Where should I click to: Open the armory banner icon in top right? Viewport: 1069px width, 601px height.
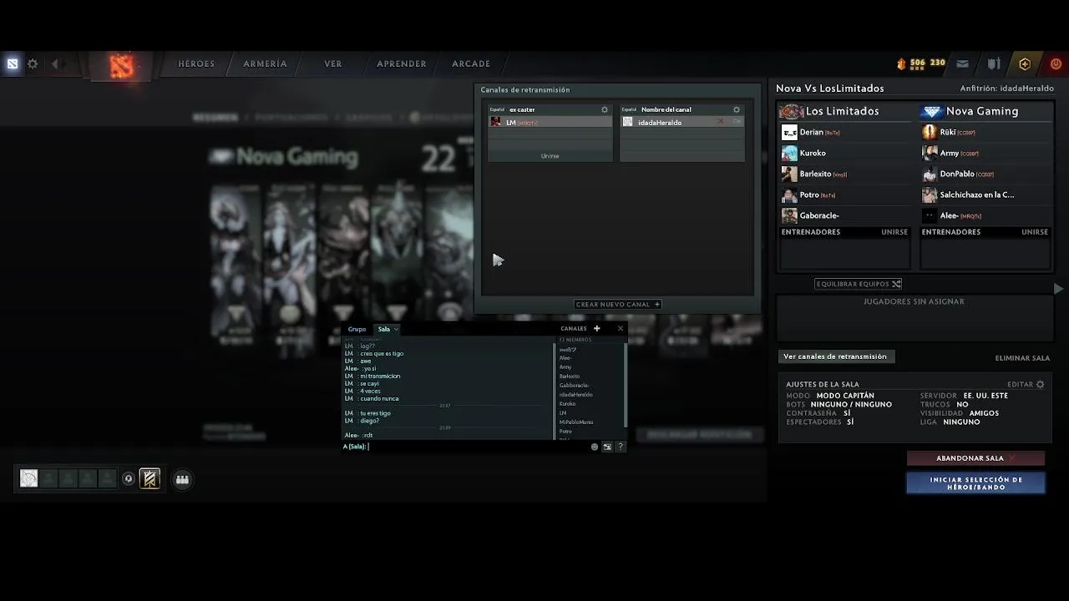(994, 63)
